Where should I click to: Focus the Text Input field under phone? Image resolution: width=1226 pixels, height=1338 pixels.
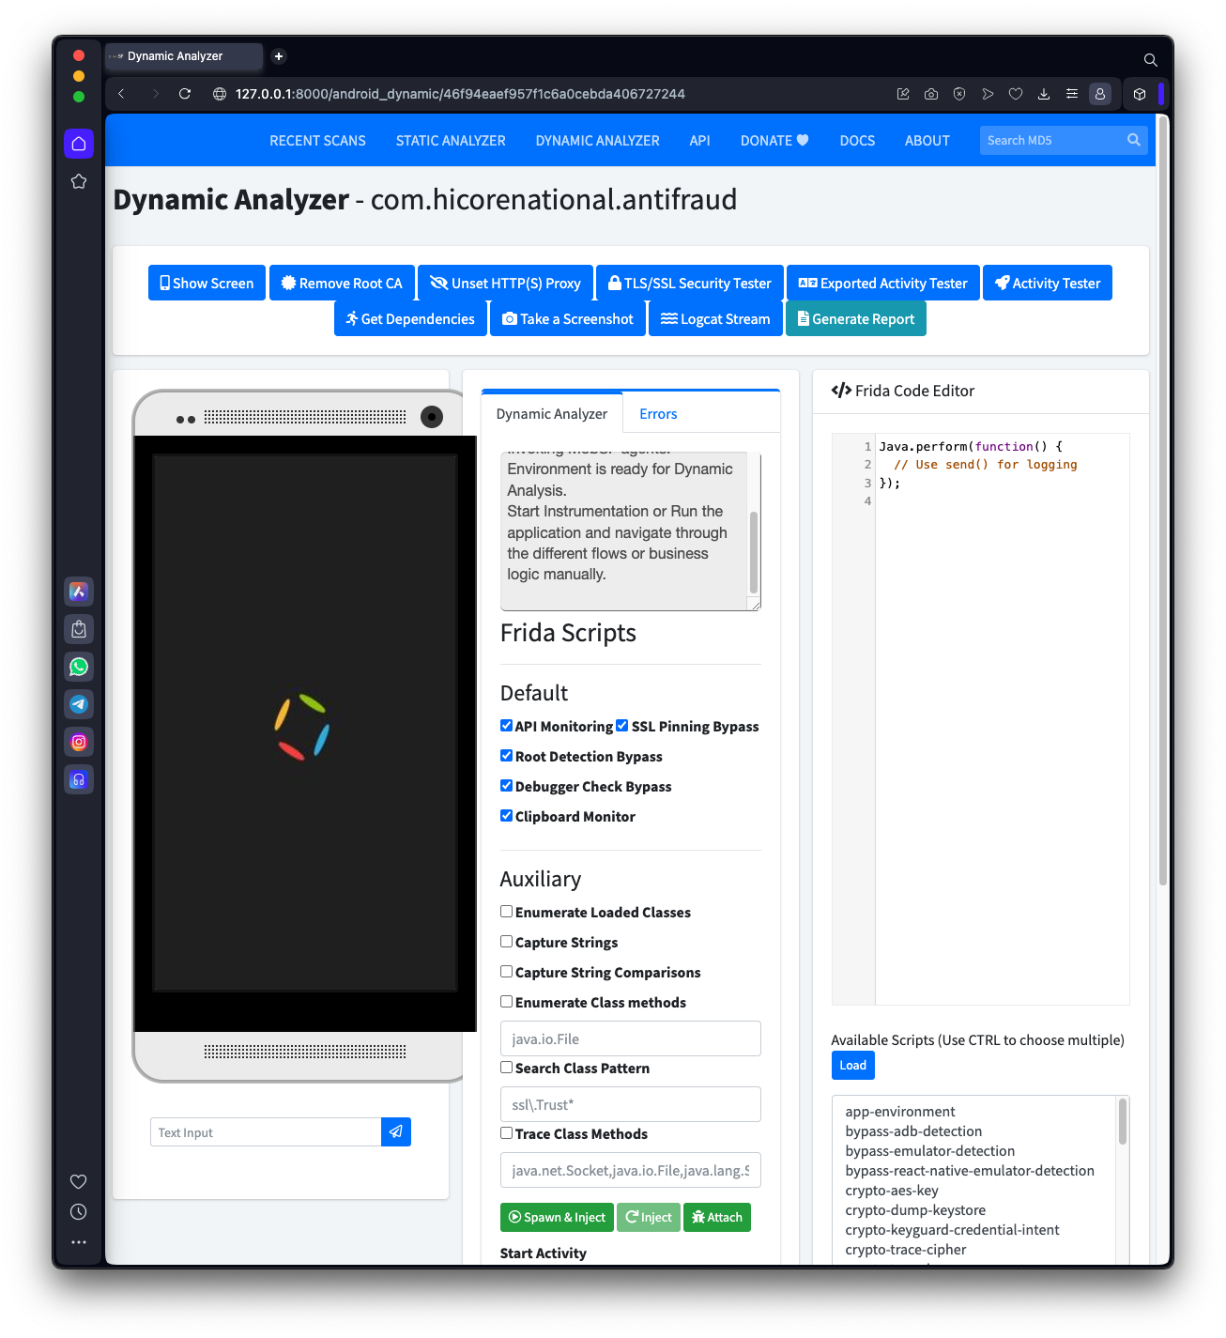tap(266, 1132)
